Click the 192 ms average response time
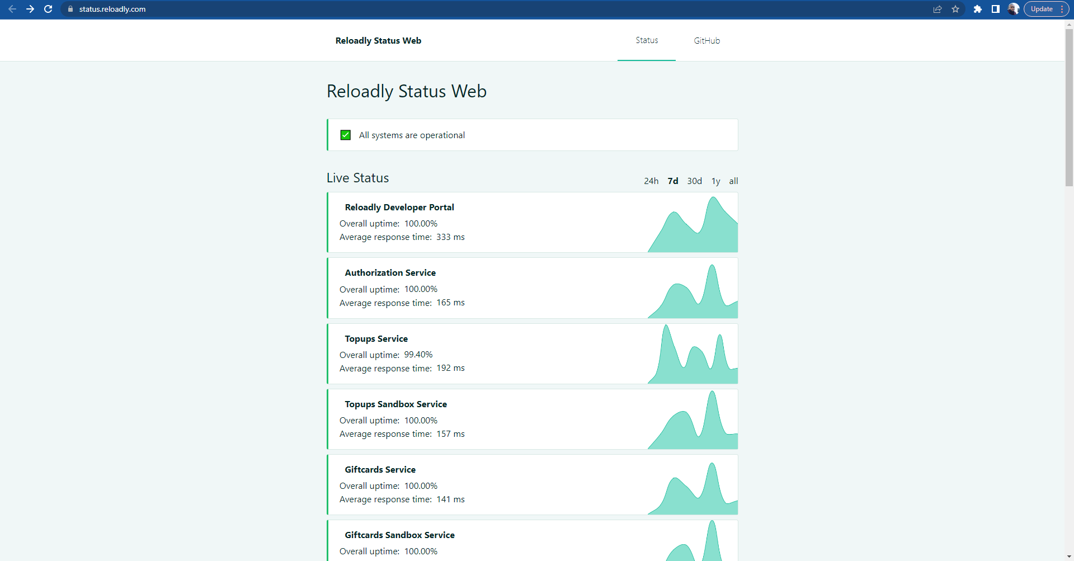The width and height of the screenshot is (1074, 561). tap(450, 368)
